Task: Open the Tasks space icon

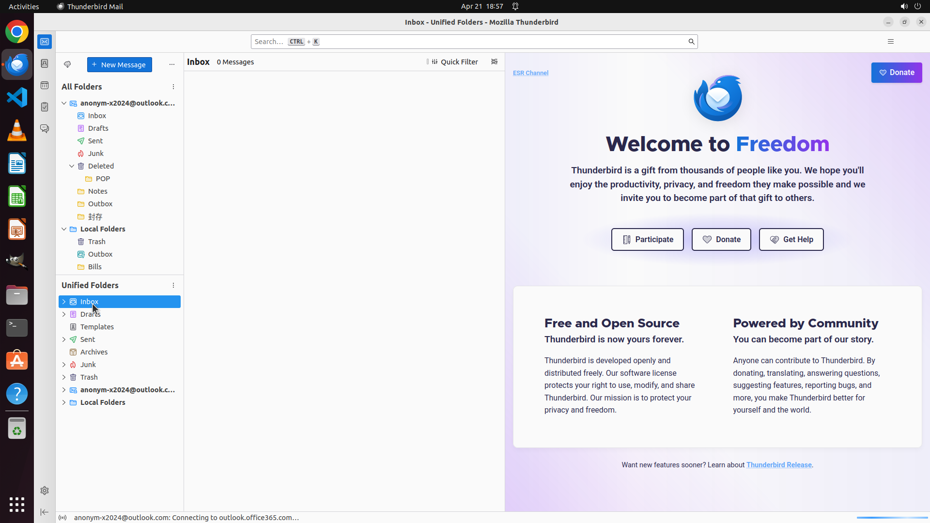Action: [x=45, y=107]
